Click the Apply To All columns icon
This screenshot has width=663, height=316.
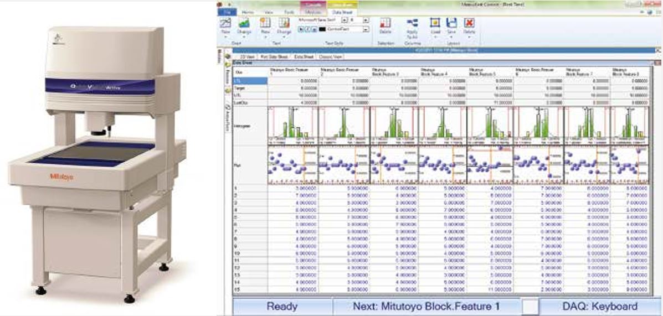coord(412,22)
